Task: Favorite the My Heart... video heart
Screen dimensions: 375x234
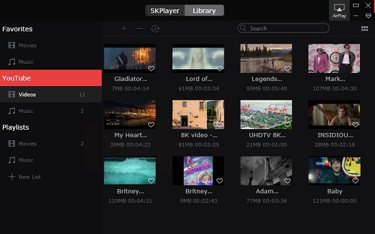Action: 151,125
